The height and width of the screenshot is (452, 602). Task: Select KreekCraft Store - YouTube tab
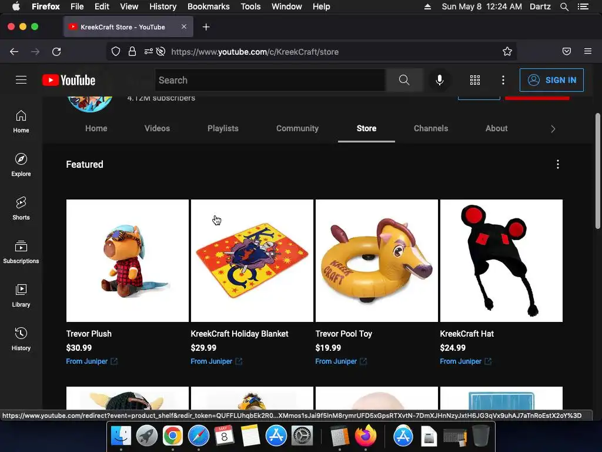[x=128, y=27]
